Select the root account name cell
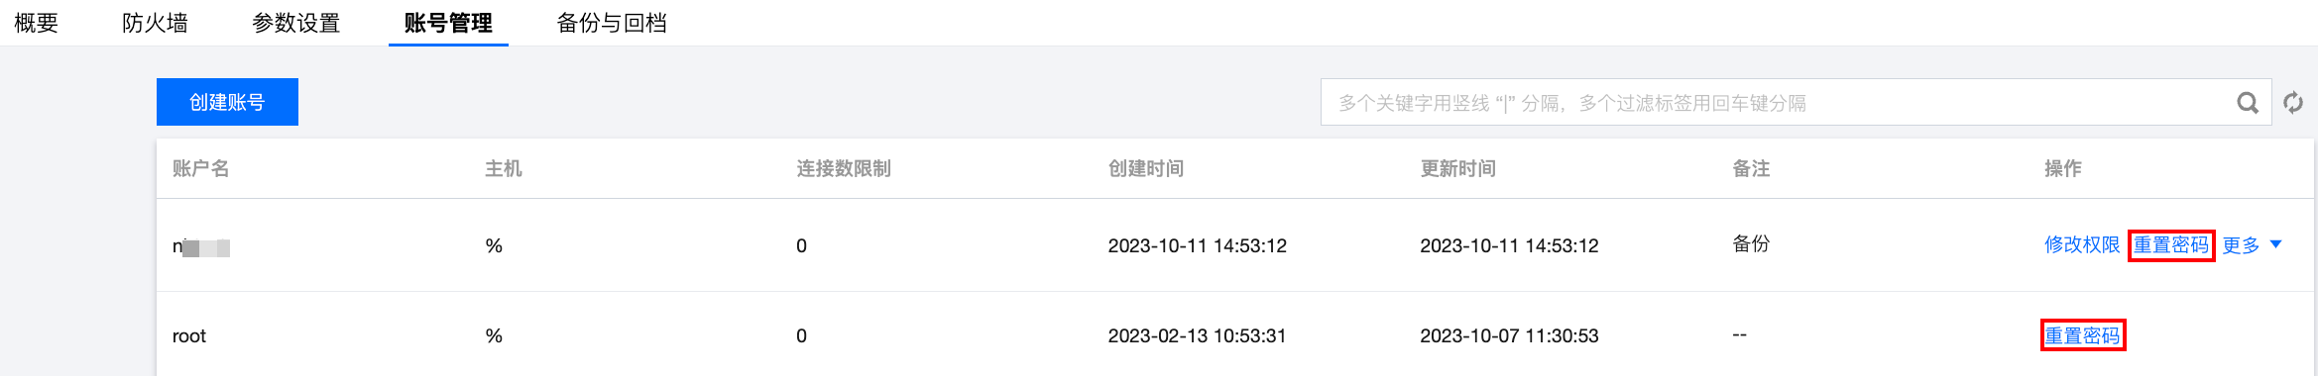This screenshot has width=2318, height=376. point(189,336)
